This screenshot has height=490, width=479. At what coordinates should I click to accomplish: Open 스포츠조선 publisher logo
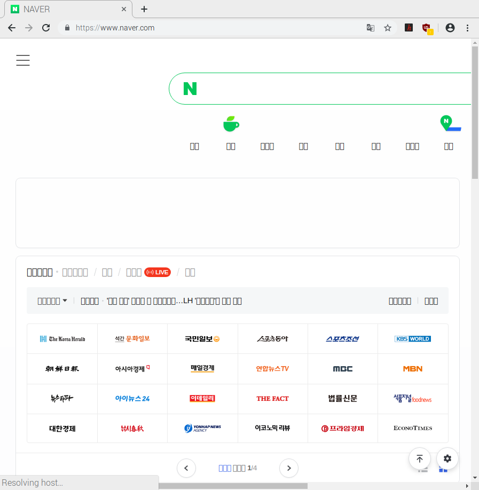tap(342, 339)
